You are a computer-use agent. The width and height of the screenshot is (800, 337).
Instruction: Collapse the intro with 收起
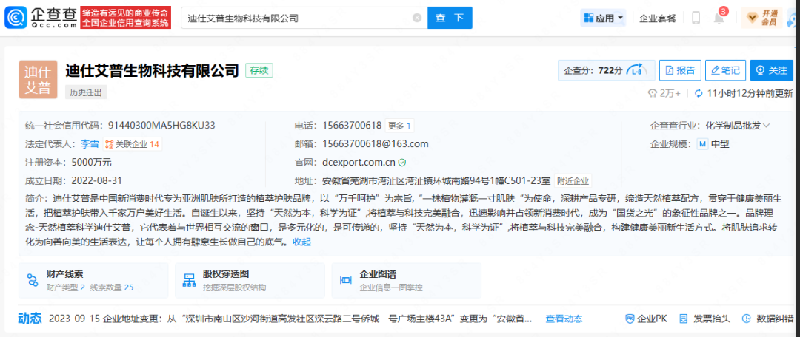[x=301, y=242]
